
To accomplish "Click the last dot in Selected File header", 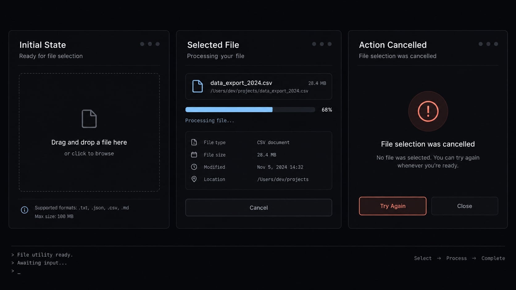I will click(x=329, y=44).
